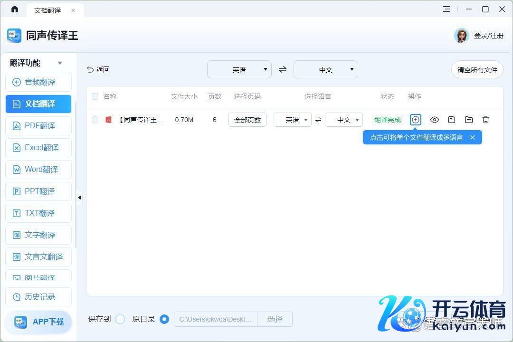513x342 pixels.
Task: Close the multi-language tooltip
Action: tap(473, 137)
